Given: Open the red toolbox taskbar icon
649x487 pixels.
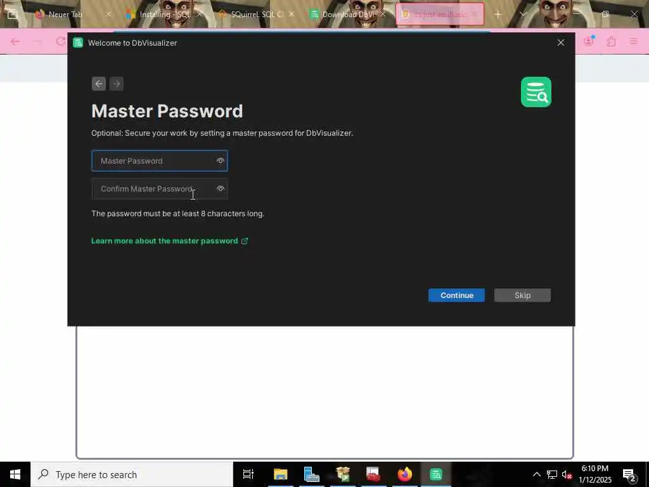Looking at the screenshot, I should pos(373,474).
